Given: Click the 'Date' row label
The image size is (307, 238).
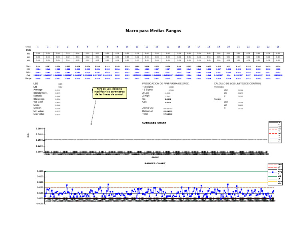Looking at the screenshot, I should tap(28, 50).
